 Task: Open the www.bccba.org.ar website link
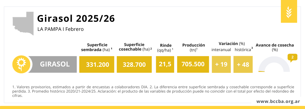278,101
